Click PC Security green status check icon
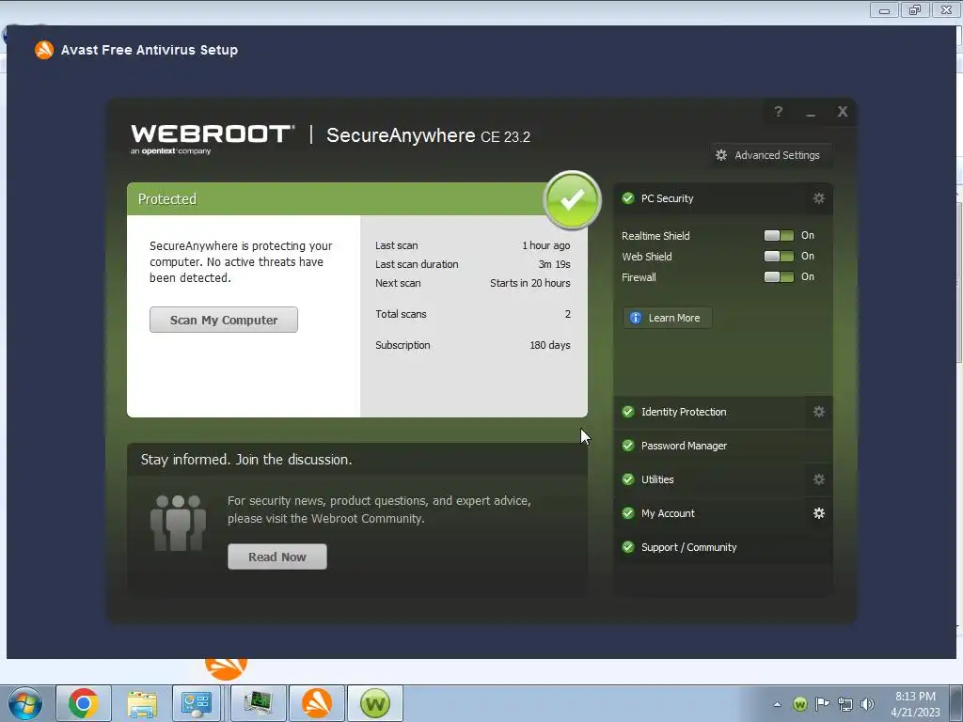The height and width of the screenshot is (722, 963). coord(627,198)
